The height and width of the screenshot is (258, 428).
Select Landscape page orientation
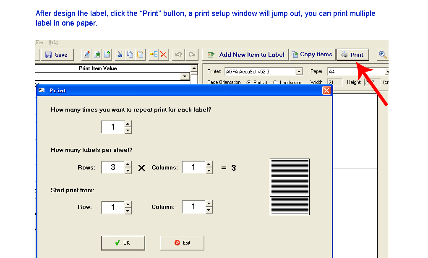[276, 83]
